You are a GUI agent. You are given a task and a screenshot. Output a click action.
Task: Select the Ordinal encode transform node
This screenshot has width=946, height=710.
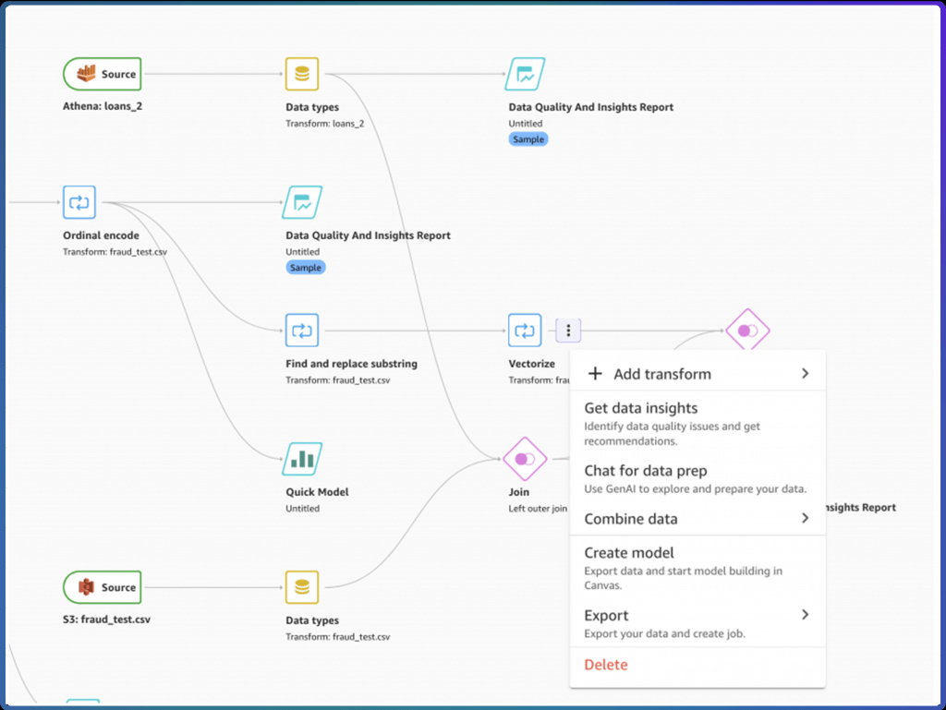pyautogui.click(x=79, y=202)
